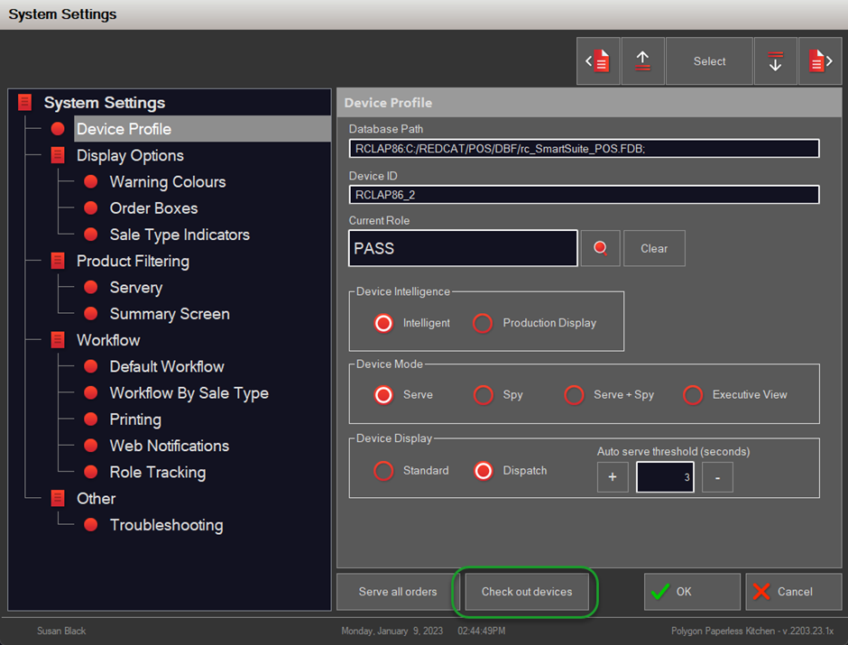The width and height of the screenshot is (848, 645).
Task: Click the auto serve threshold value field
Action: pos(665,477)
